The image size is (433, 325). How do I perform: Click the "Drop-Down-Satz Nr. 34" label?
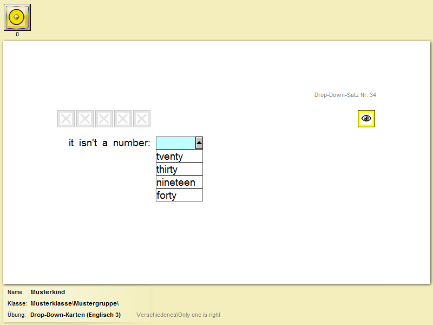coord(345,95)
